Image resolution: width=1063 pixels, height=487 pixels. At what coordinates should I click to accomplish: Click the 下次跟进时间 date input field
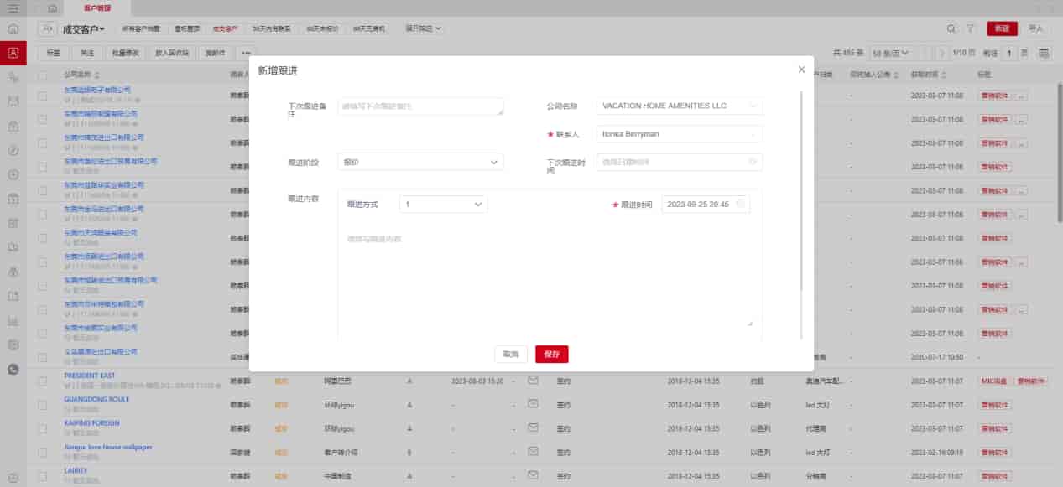pyautogui.click(x=679, y=162)
